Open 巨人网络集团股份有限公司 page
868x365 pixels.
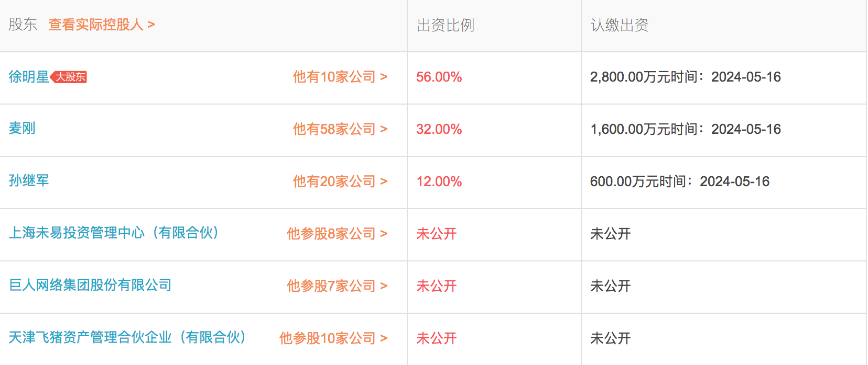pyautogui.click(x=90, y=285)
